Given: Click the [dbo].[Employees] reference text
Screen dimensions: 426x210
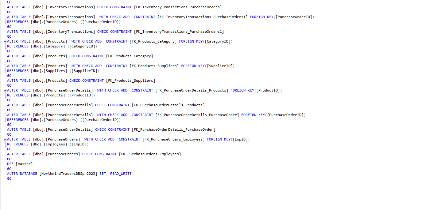Looking at the screenshot, I should point(49,144).
